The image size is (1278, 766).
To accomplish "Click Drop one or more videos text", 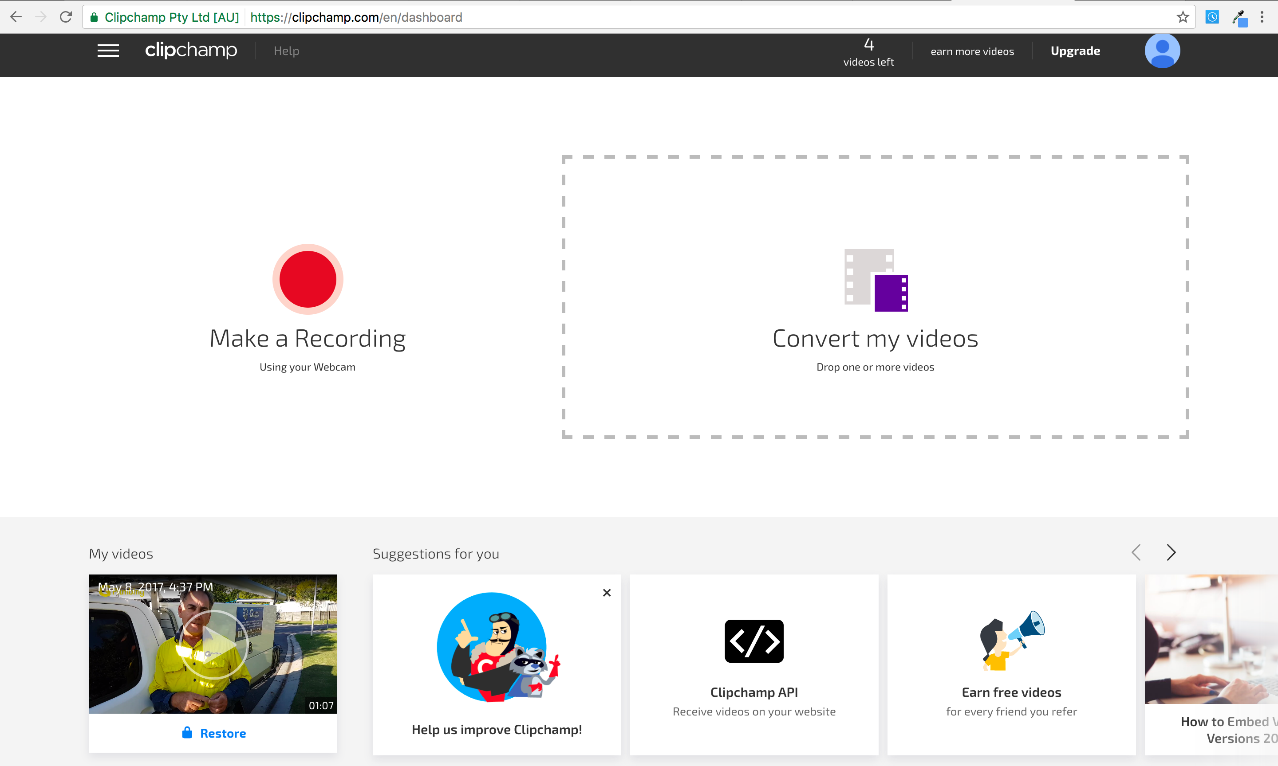I will (875, 367).
